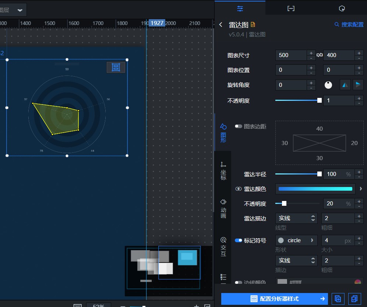Select the 坐标 side tab

click(x=223, y=170)
